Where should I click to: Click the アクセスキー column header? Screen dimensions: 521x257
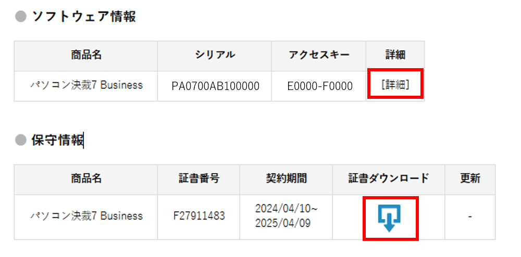tap(319, 55)
